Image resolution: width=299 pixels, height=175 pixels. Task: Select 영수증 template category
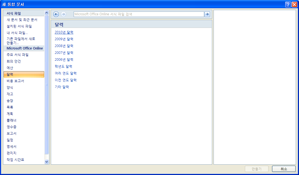click(24, 127)
